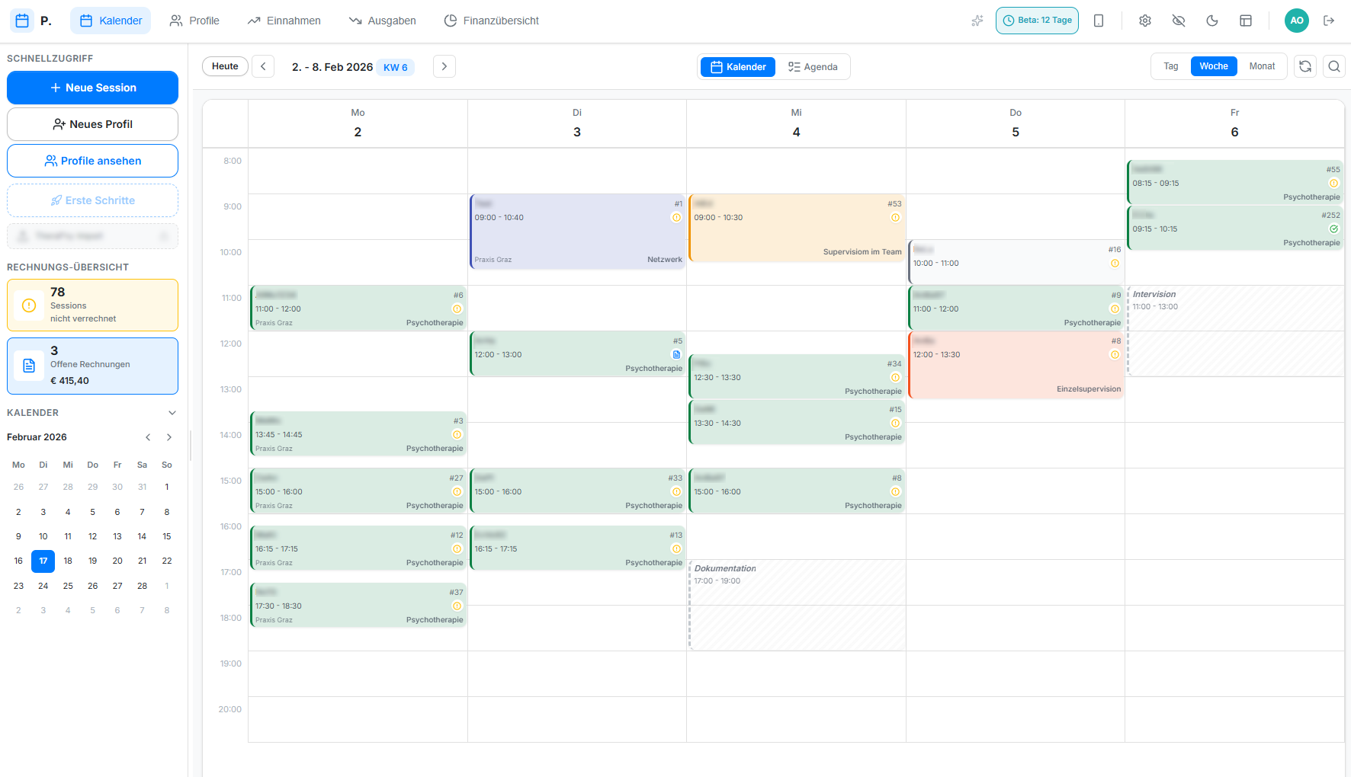
Task: Collapse the KALENDER section chevron
Action: (x=172, y=412)
